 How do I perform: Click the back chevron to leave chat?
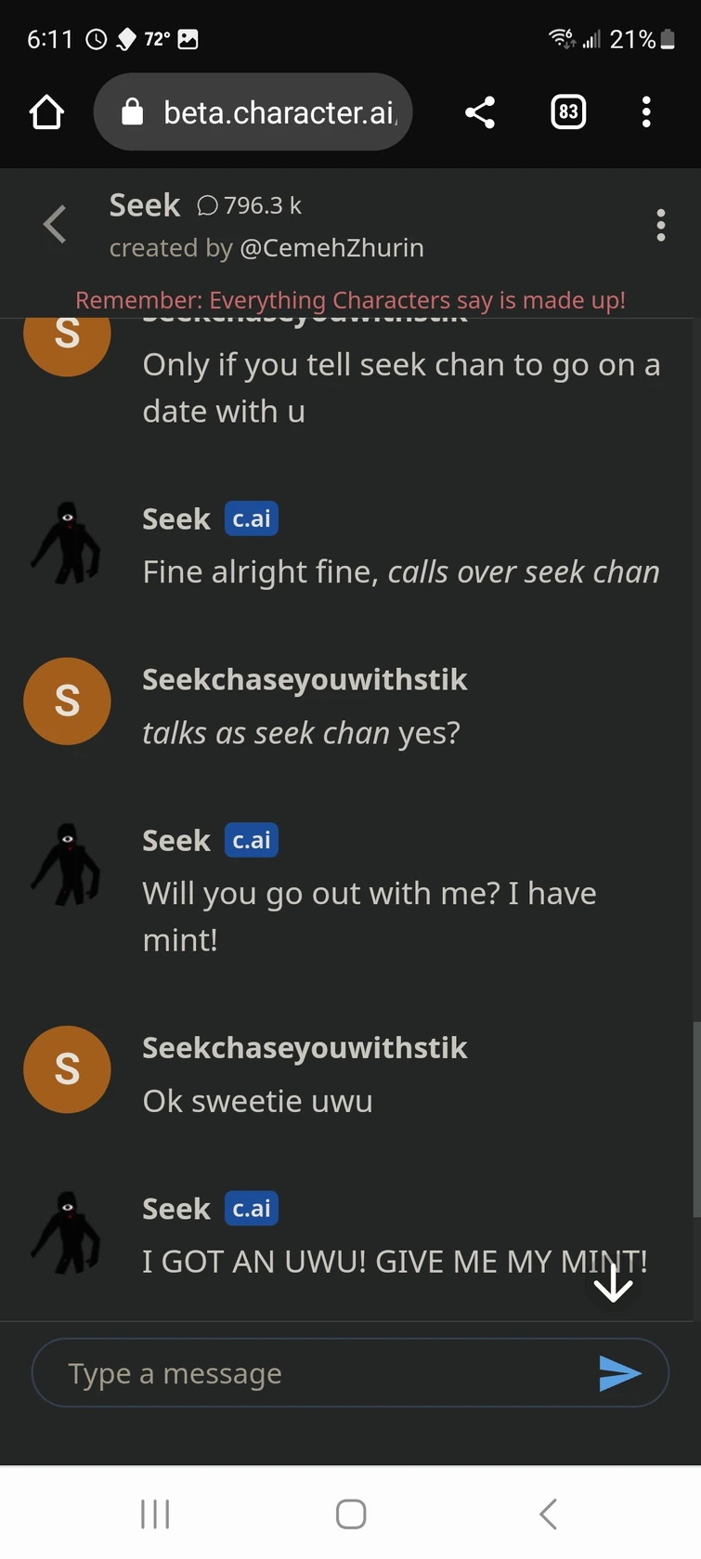coord(55,224)
